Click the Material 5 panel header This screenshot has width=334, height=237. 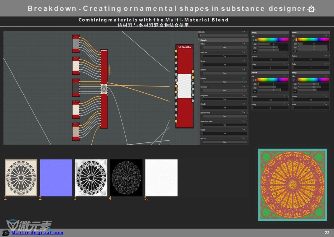coord(311,73)
